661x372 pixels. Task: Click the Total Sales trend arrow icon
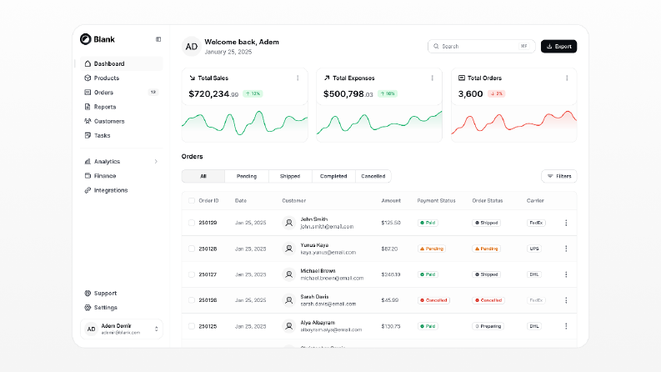pos(193,78)
